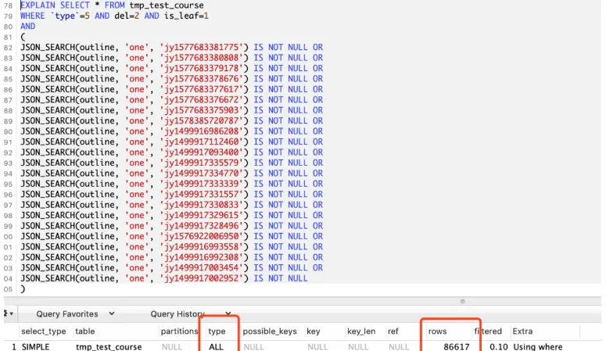The image size is (606, 351).
Task: Click the EXPLAIN keyword on line 78
Action: (38, 5)
